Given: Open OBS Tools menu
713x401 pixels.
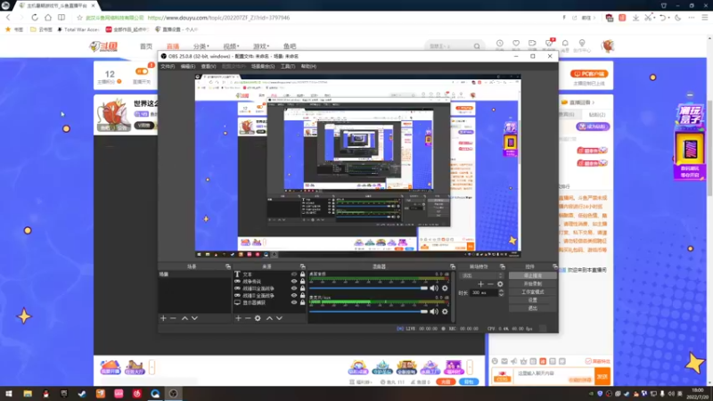Looking at the screenshot, I should (287, 66).
